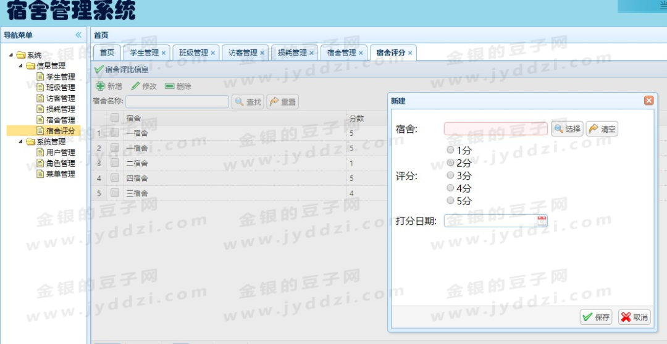
Task: Close the 损耗管理 tab
Action: coord(312,53)
